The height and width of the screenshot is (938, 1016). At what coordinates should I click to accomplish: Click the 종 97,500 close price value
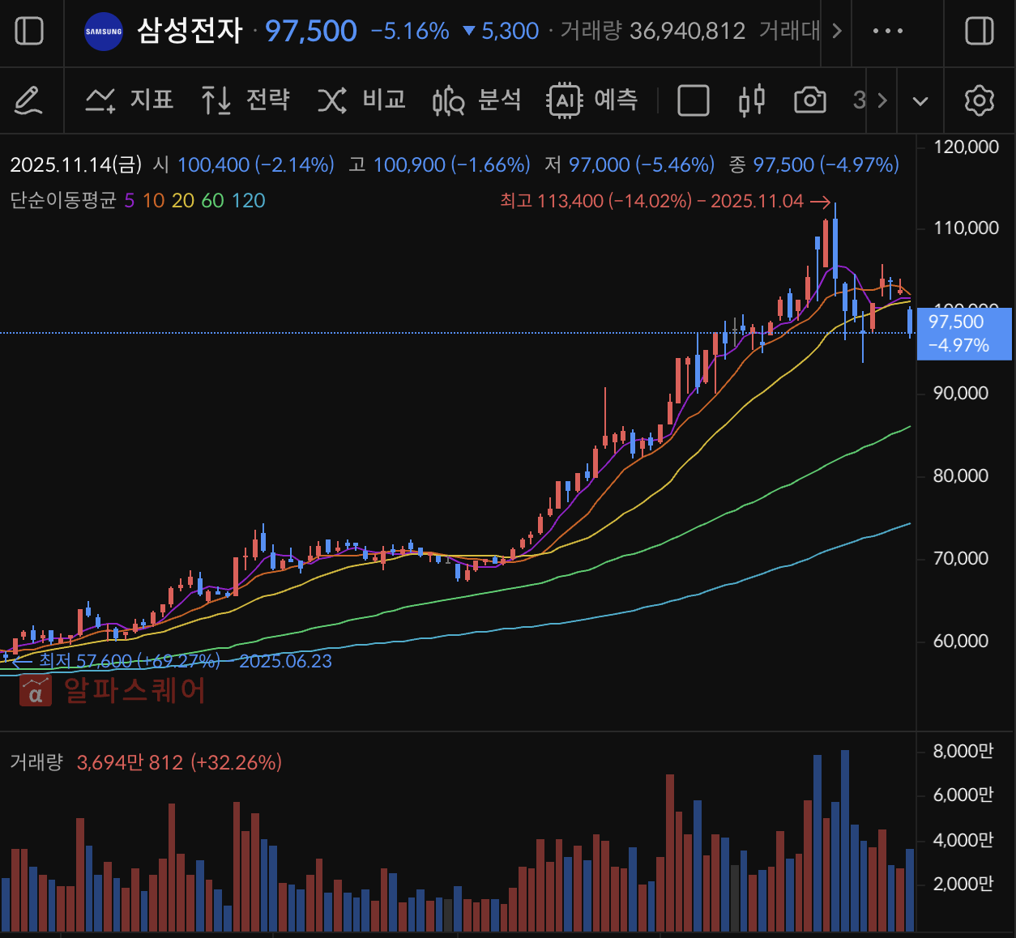pyautogui.click(x=814, y=164)
